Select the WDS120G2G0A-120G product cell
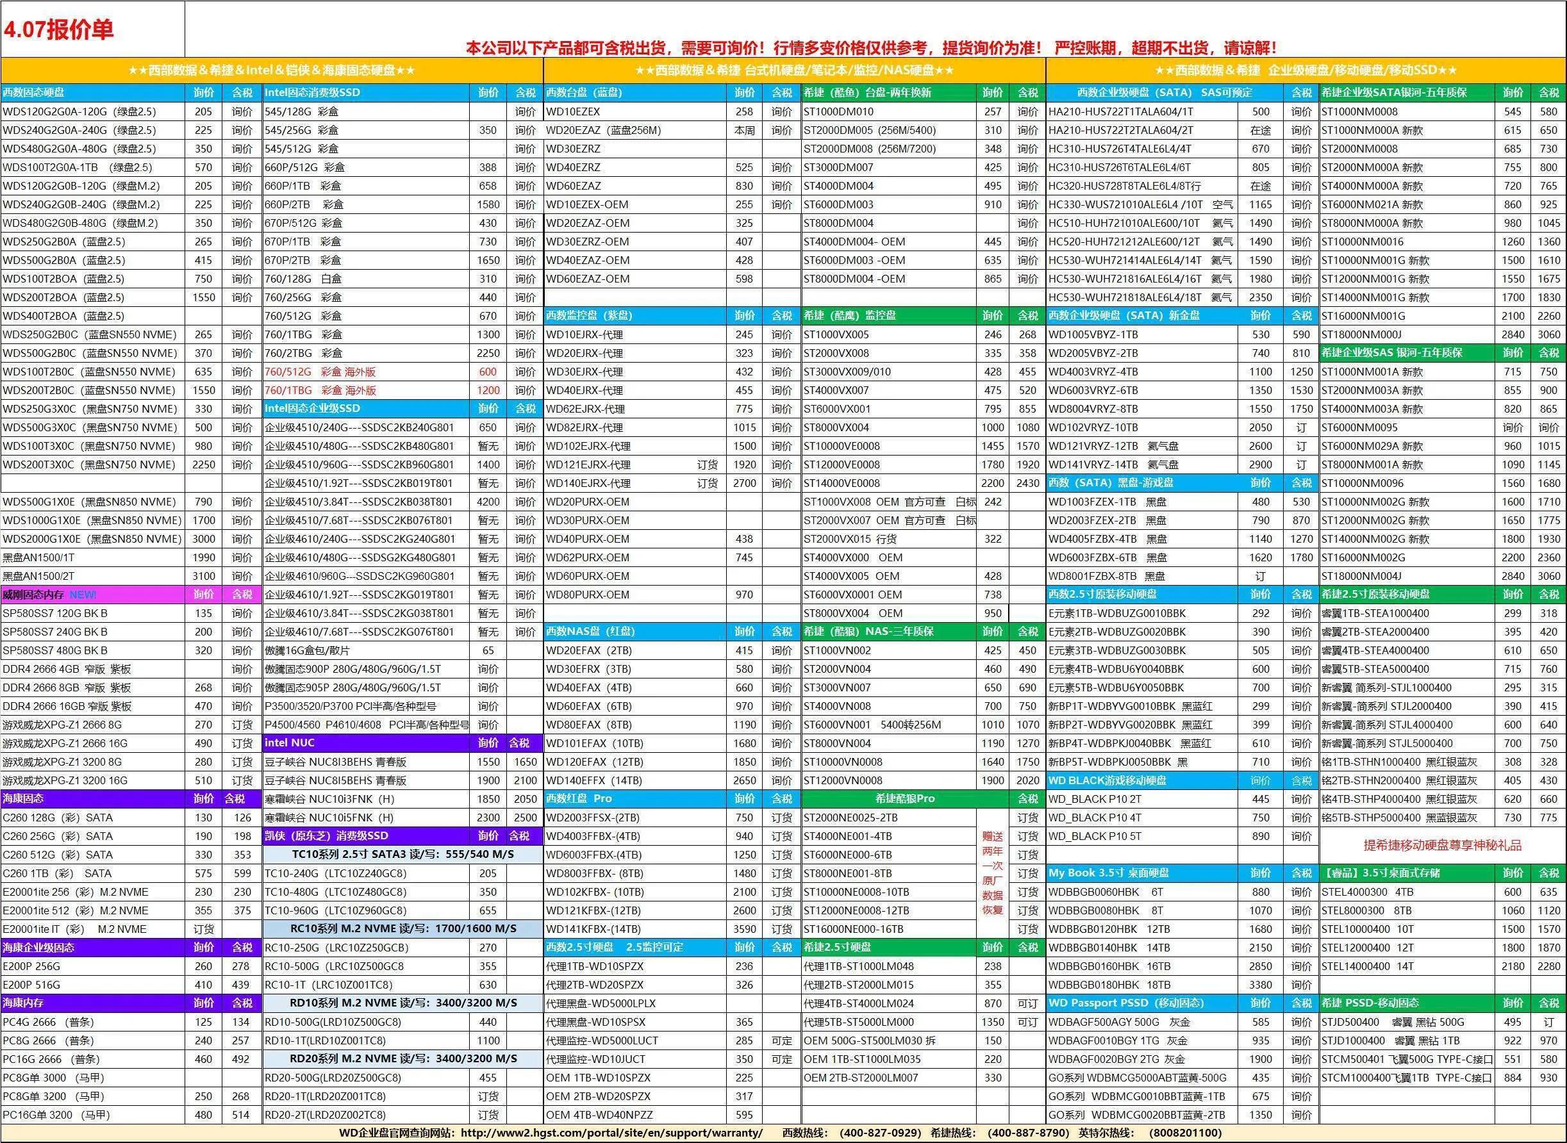The image size is (1567, 1143). click(x=93, y=111)
